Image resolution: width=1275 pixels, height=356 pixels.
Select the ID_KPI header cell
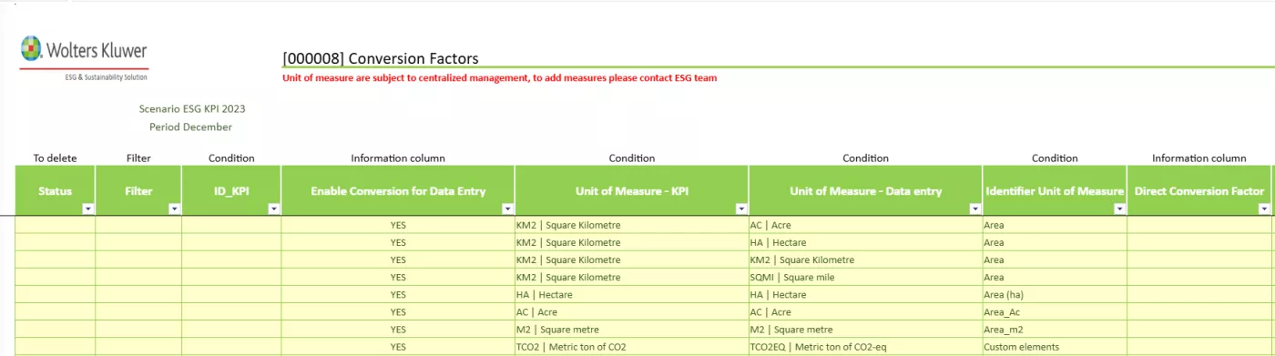pos(231,191)
